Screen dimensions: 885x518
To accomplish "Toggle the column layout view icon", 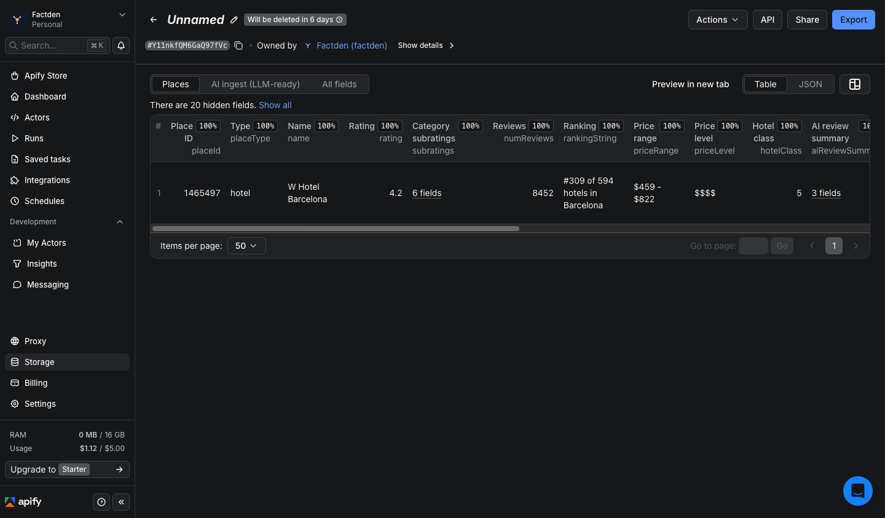I will coord(854,84).
